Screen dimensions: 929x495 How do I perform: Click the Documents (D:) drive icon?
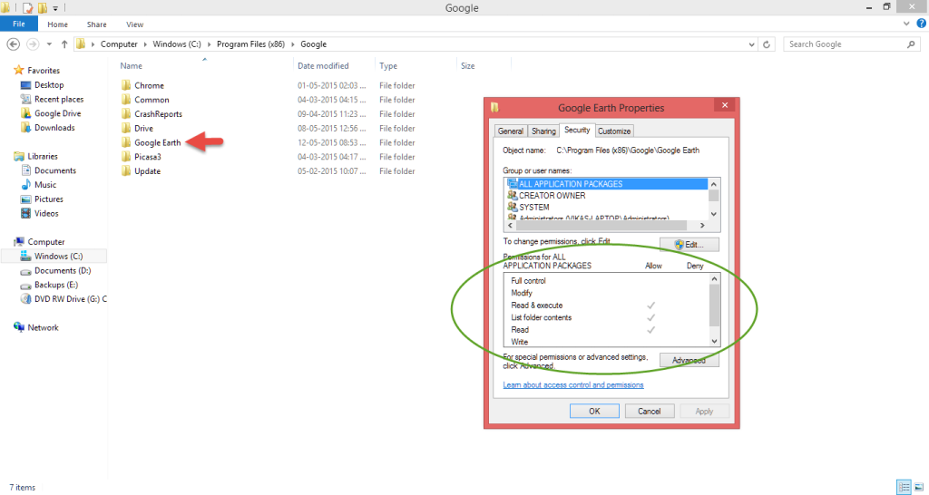[25, 270]
